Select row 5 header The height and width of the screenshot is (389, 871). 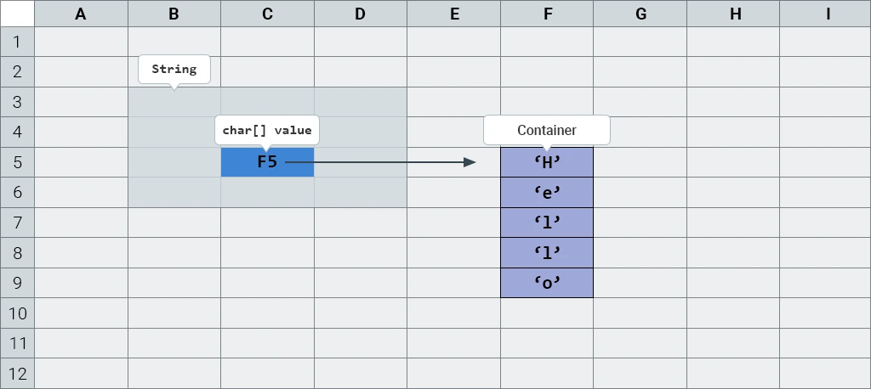tap(17, 161)
